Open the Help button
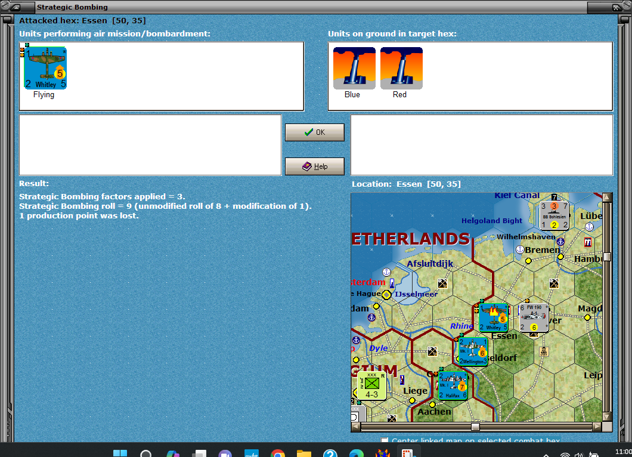Viewport: 632px width, 457px height. pyautogui.click(x=315, y=166)
